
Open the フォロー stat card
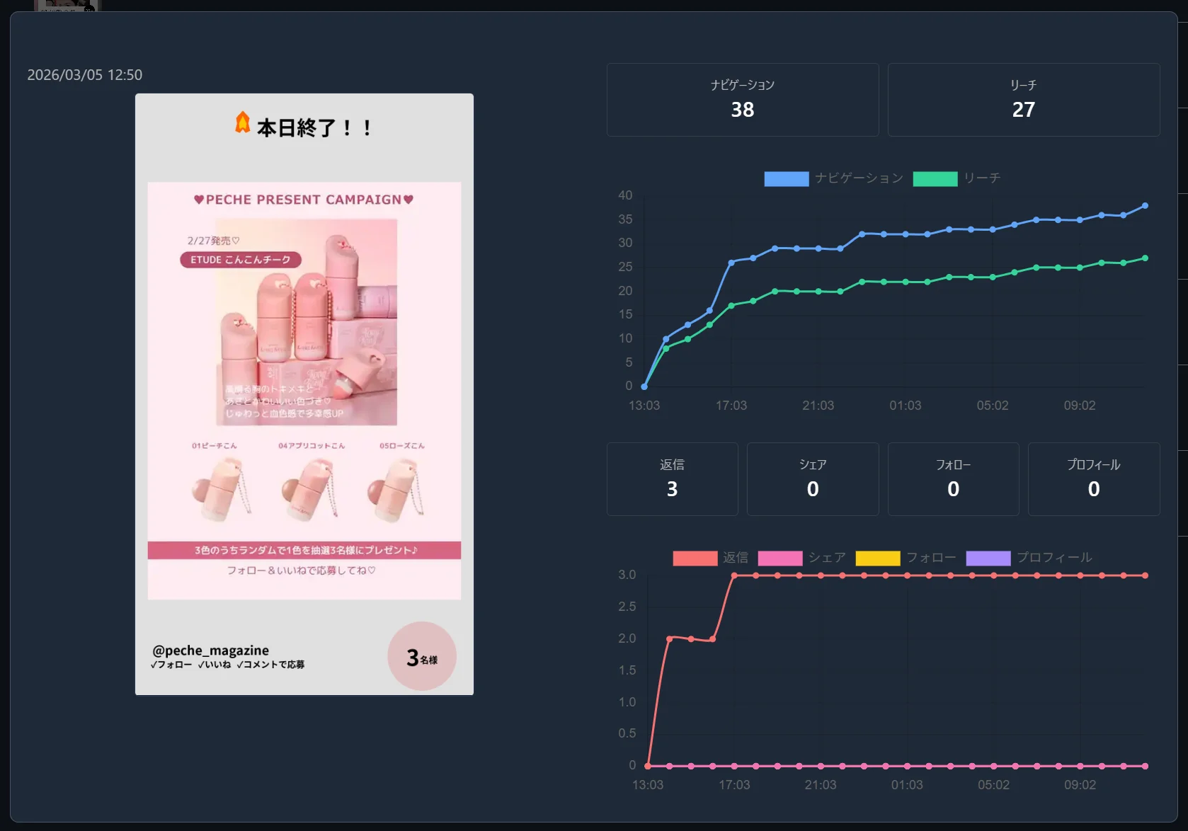tap(954, 479)
